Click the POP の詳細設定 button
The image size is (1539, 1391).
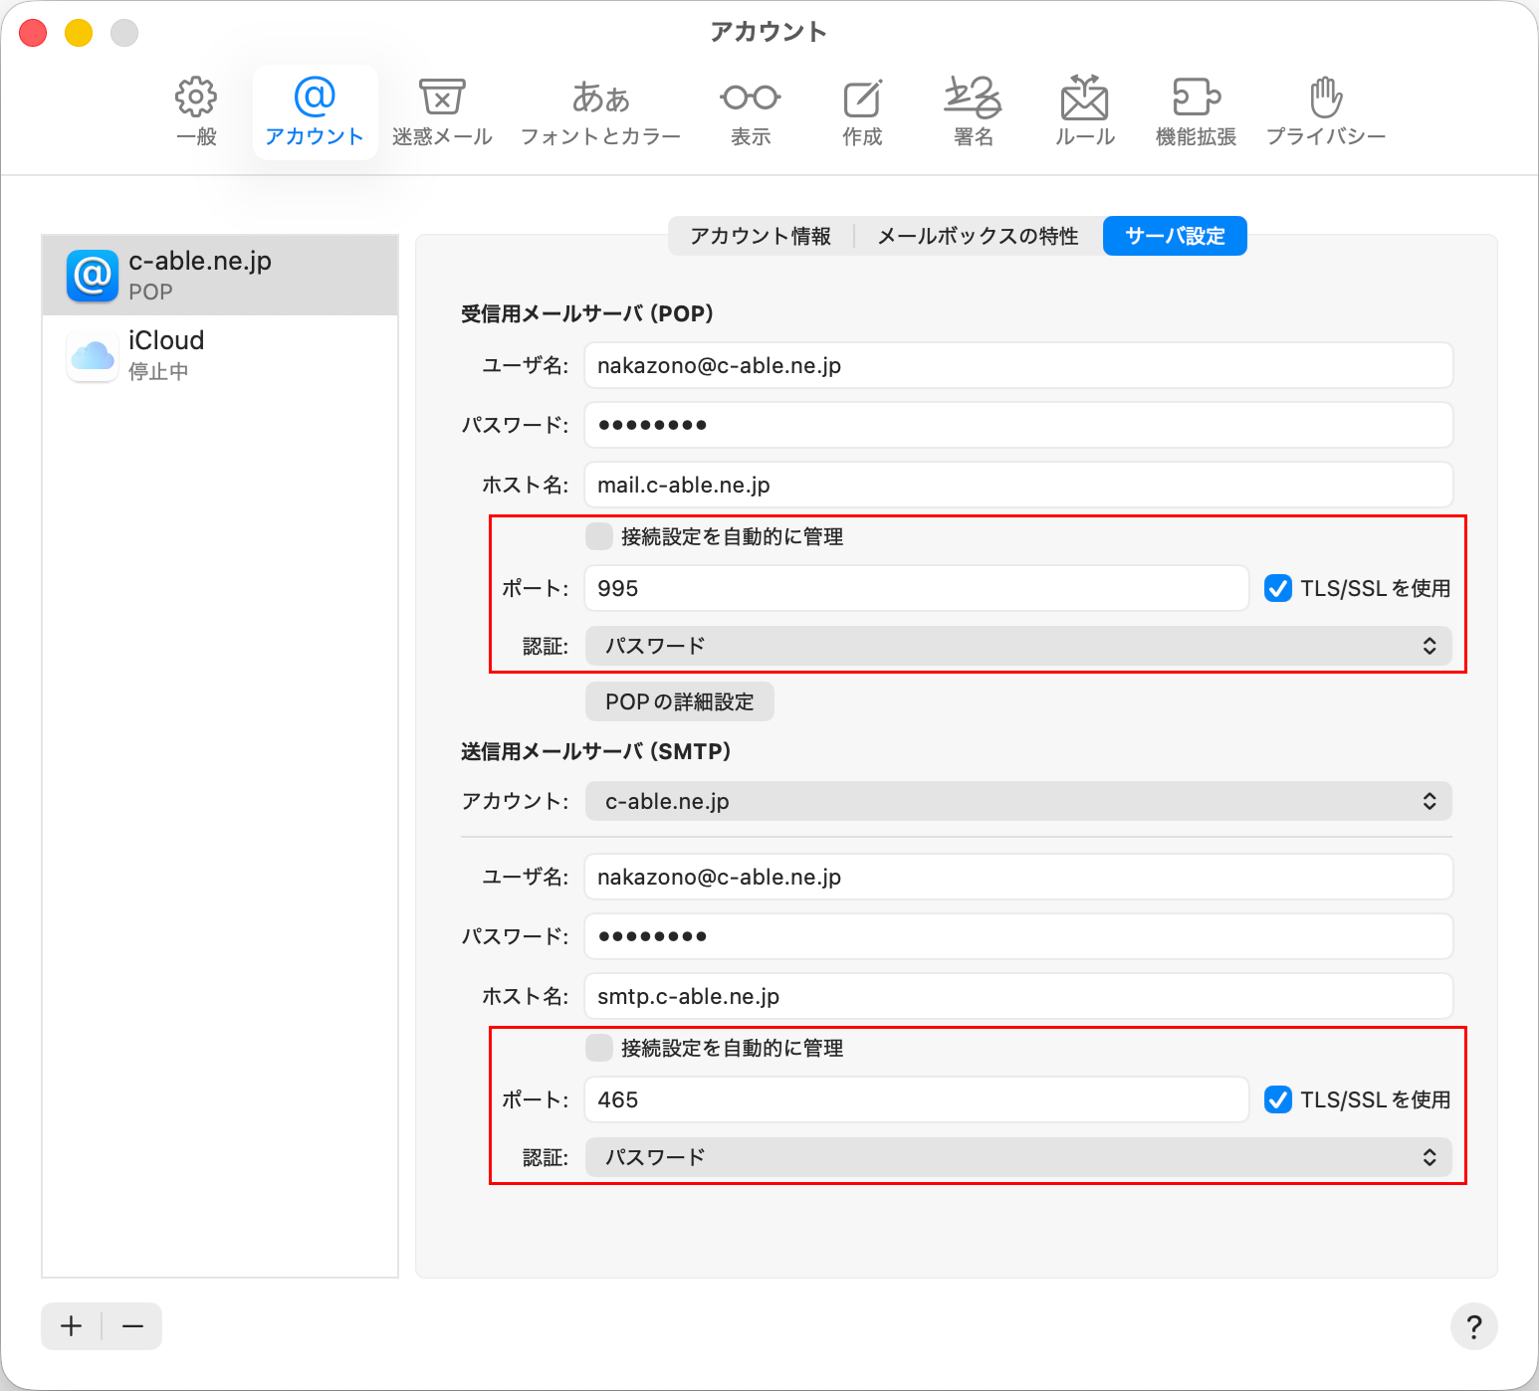(680, 701)
